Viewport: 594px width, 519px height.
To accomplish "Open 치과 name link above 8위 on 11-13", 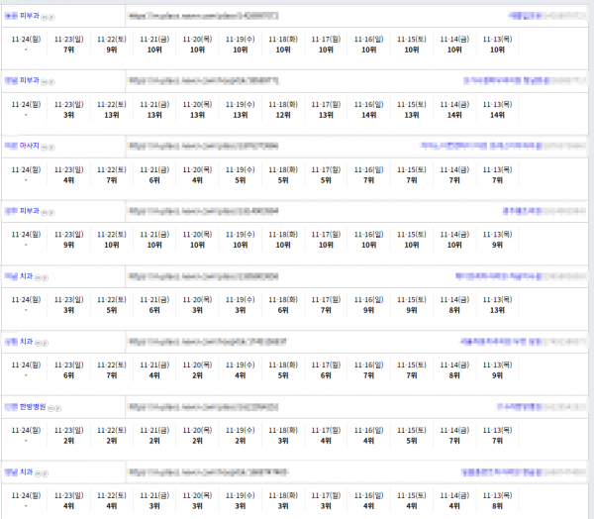I will tap(19, 472).
